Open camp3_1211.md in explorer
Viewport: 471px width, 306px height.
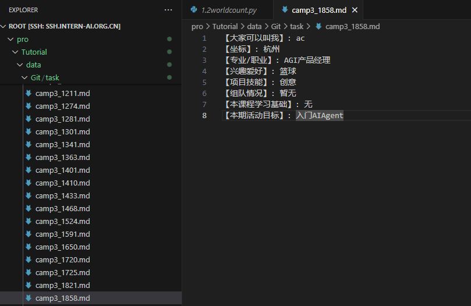[62, 94]
